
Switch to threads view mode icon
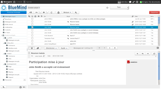[38, 48]
